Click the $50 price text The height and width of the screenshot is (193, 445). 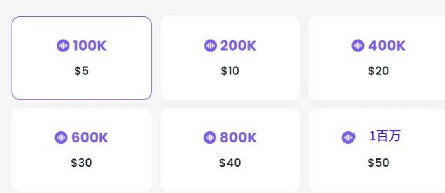click(378, 163)
